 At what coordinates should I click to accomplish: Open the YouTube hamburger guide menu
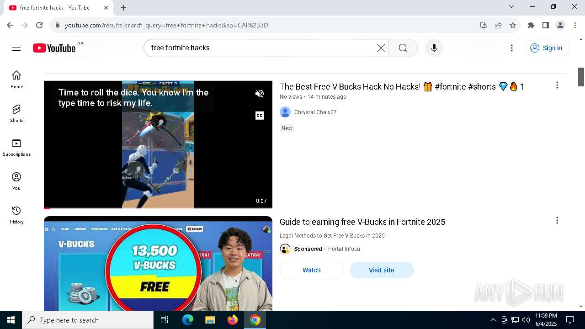[x=16, y=48]
